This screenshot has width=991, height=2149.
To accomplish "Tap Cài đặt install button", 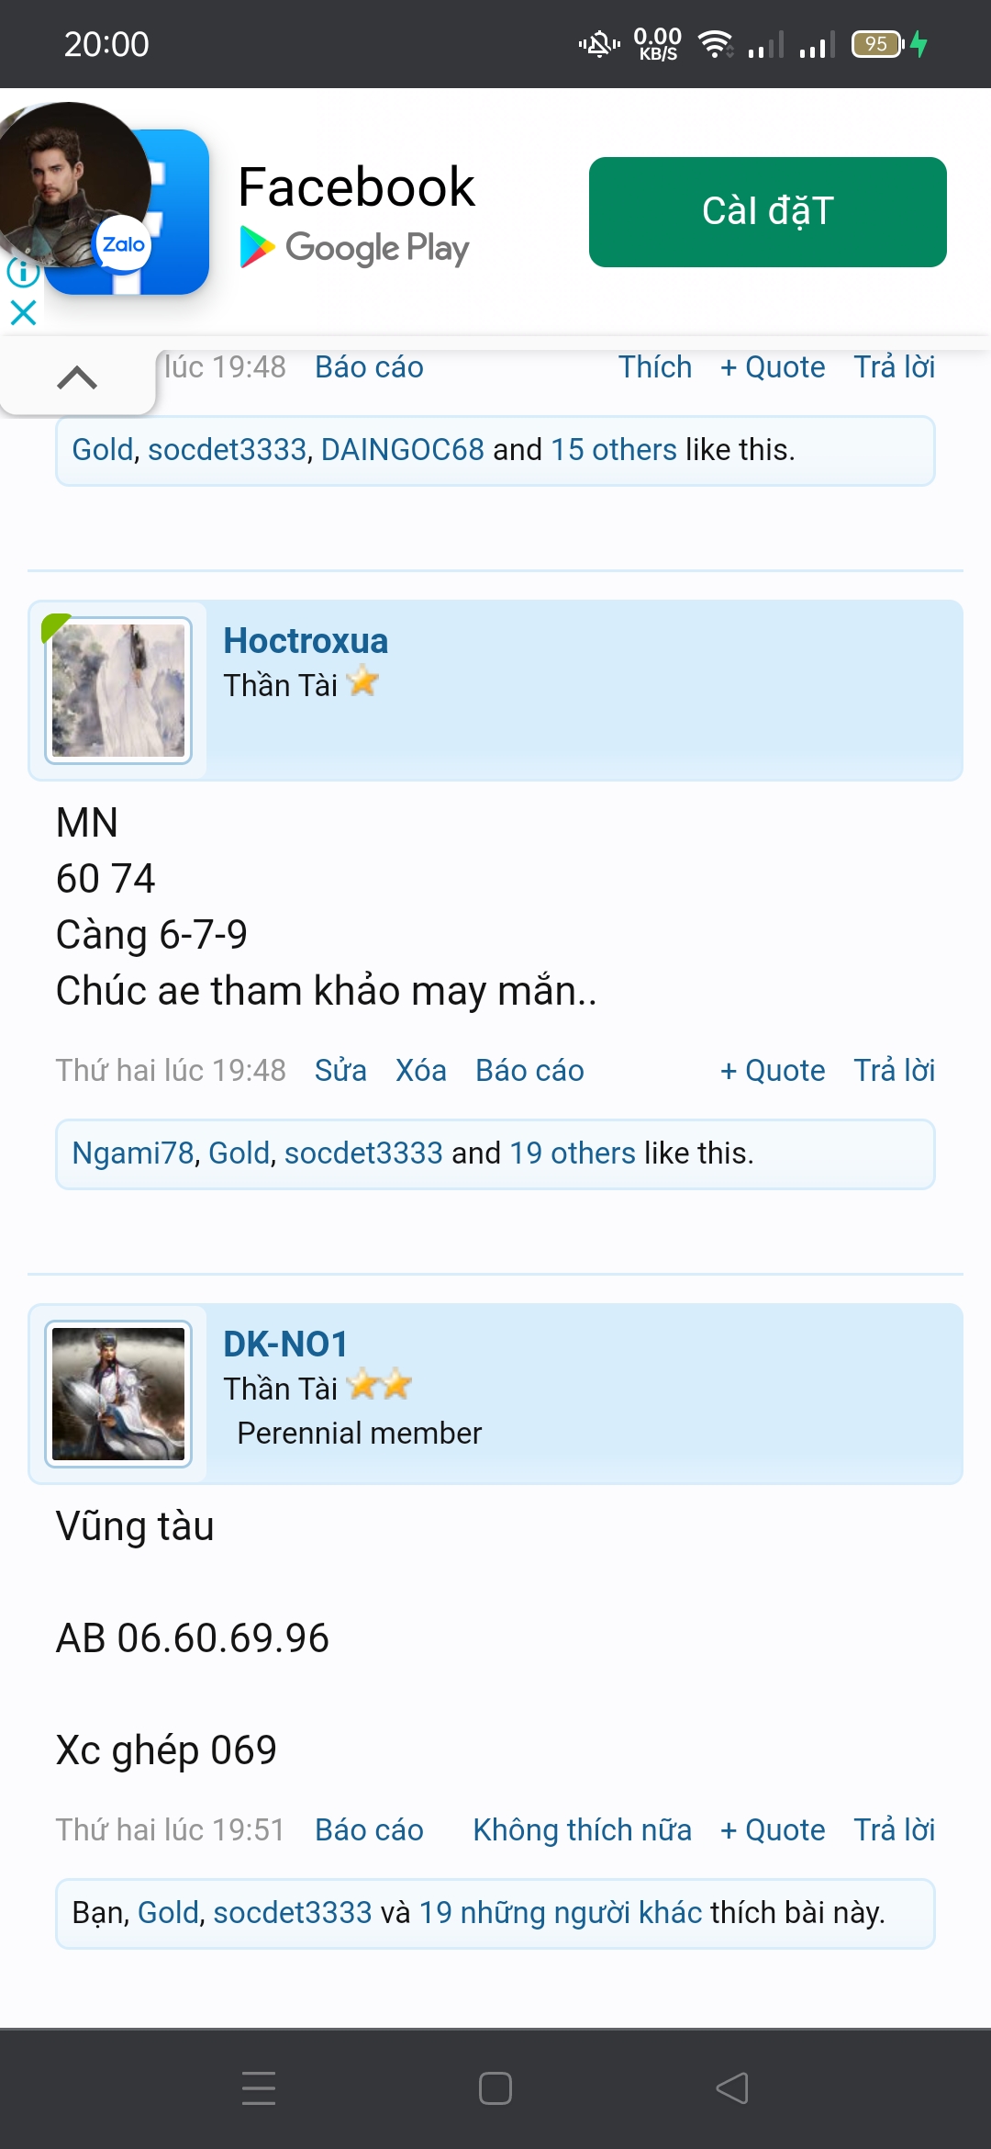I will [768, 212].
